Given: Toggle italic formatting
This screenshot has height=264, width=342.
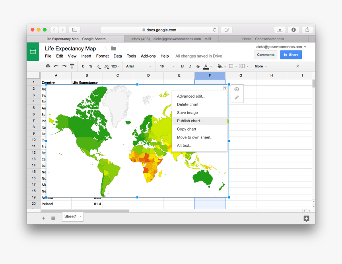Looking at the screenshot, I should click(190, 66).
